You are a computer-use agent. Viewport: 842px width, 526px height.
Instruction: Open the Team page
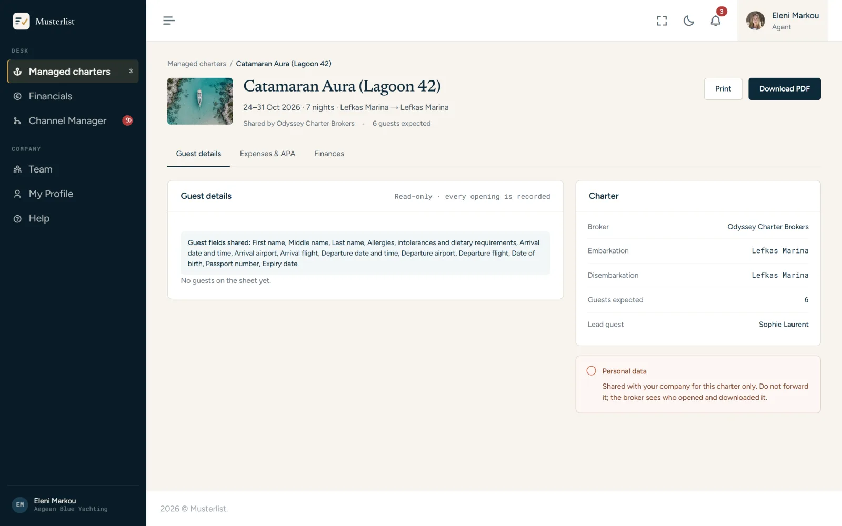coord(73,169)
